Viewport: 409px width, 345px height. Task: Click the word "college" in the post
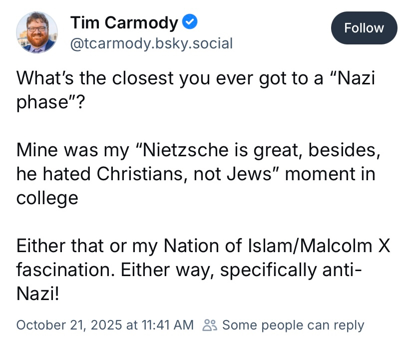tap(47, 198)
